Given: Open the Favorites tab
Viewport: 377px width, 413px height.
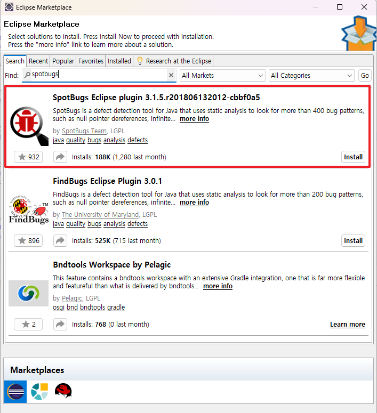Looking at the screenshot, I should [x=91, y=61].
